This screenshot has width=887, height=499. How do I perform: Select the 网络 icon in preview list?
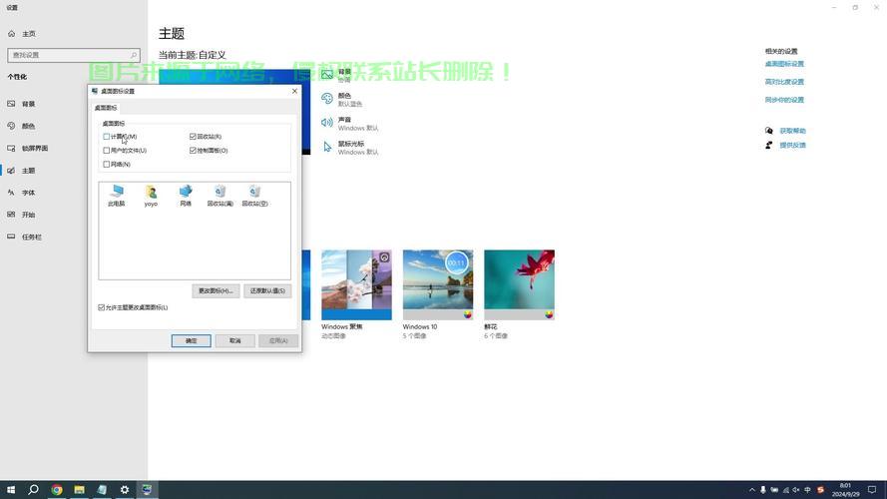186,196
